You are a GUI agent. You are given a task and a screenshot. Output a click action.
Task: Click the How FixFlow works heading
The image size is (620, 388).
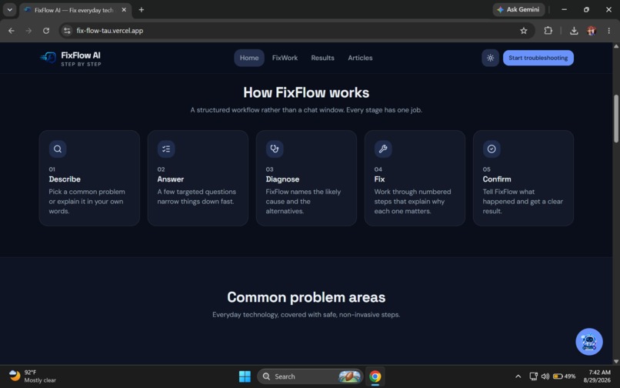306,92
